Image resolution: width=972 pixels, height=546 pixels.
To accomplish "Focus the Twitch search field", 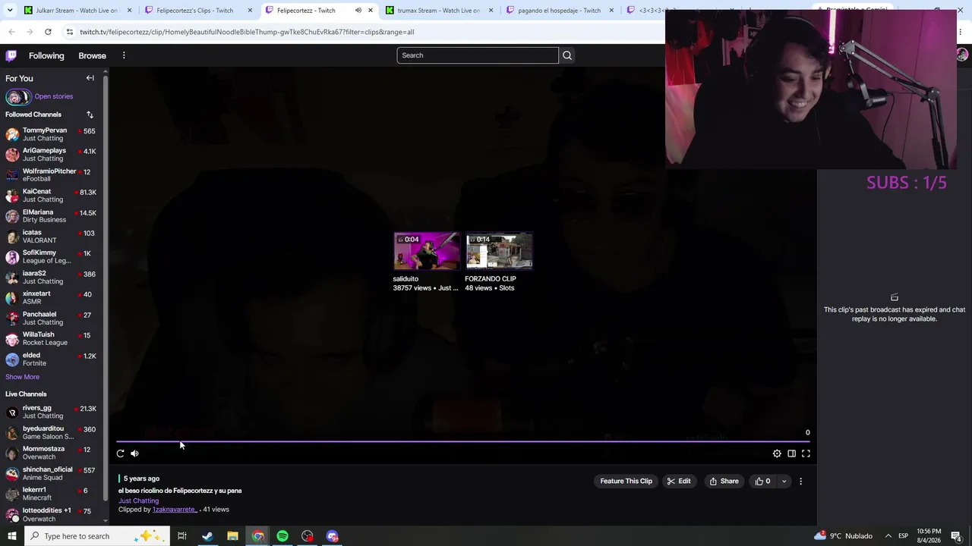I will click(x=478, y=55).
